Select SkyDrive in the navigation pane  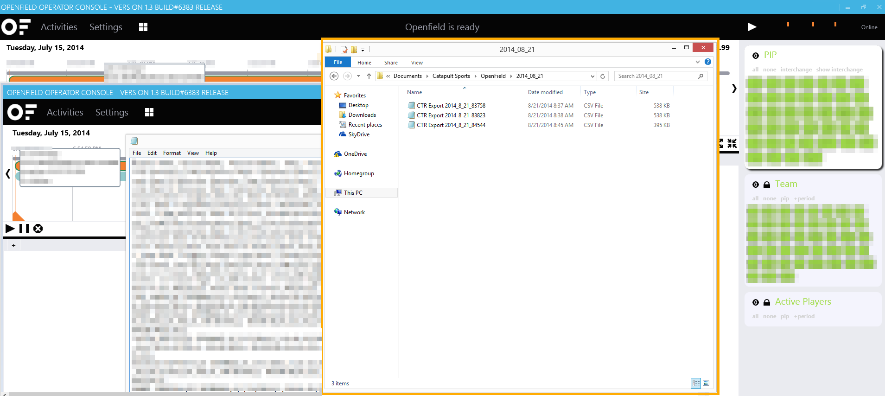point(359,134)
